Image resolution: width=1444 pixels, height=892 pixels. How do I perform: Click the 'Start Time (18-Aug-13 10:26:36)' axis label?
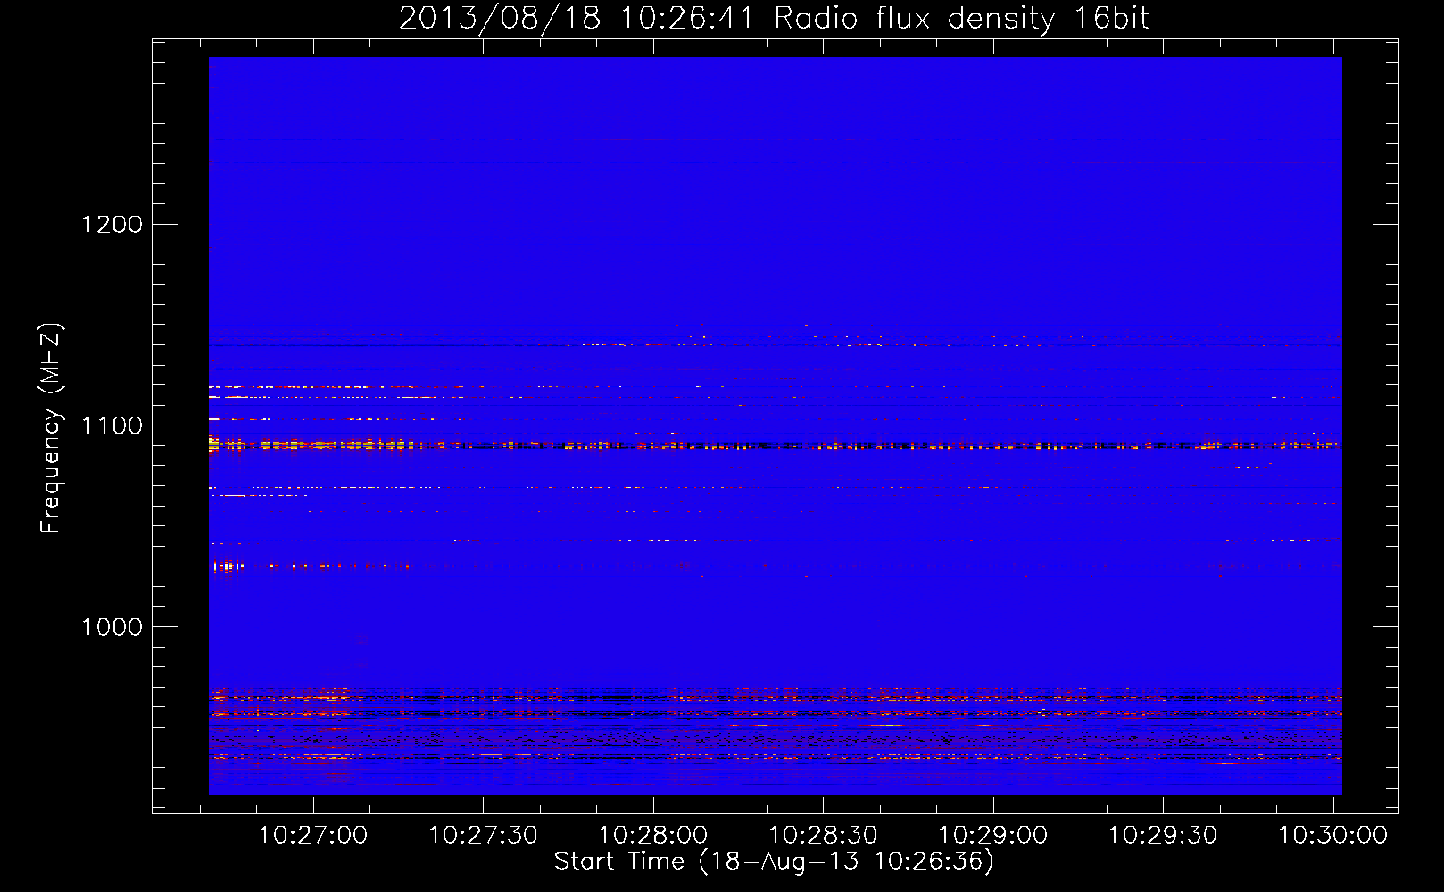[x=774, y=862]
